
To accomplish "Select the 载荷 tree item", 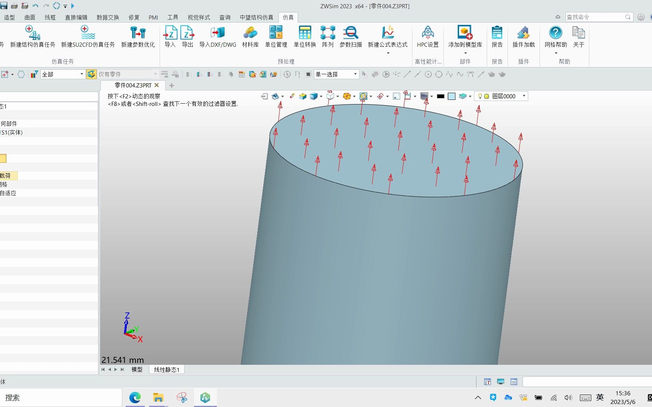I will [6, 176].
